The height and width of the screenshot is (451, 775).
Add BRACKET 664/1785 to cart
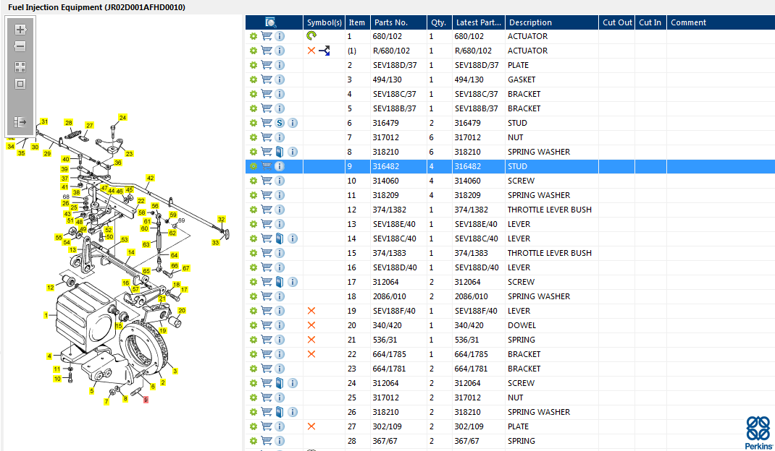click(x=267, y=354)
